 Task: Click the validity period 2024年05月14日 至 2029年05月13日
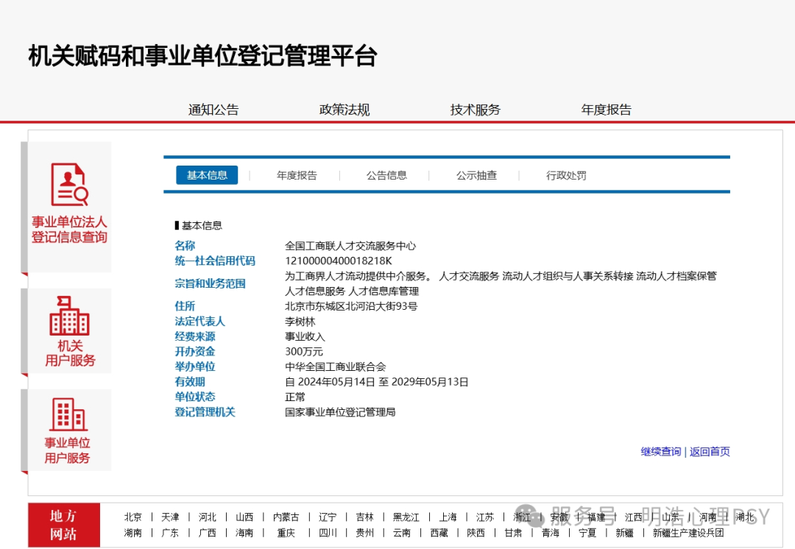(x=383, y=382)
